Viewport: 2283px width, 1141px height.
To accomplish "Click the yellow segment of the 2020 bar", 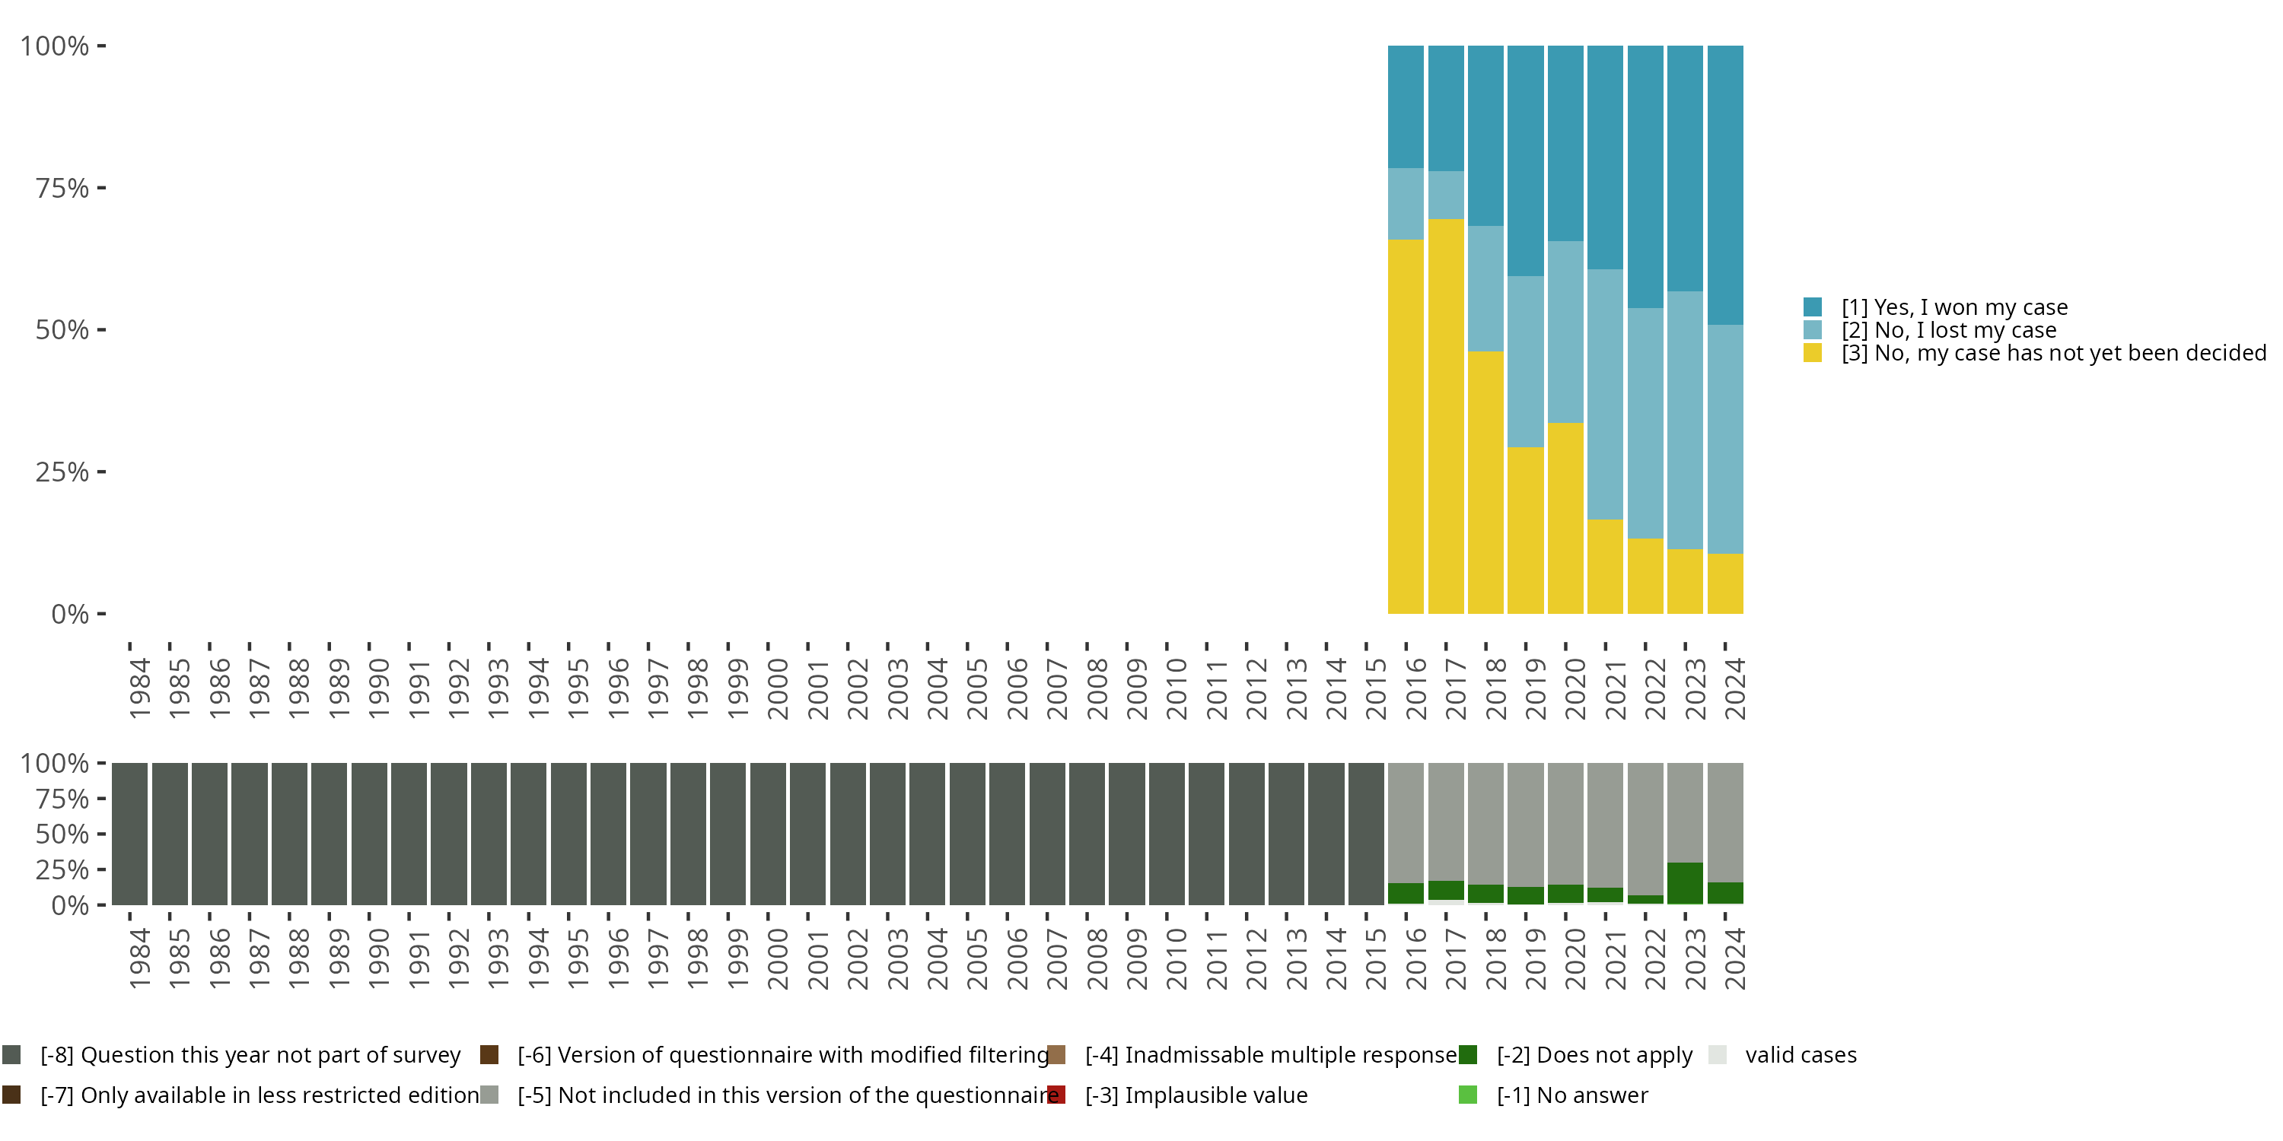I will click(1565, 518).
